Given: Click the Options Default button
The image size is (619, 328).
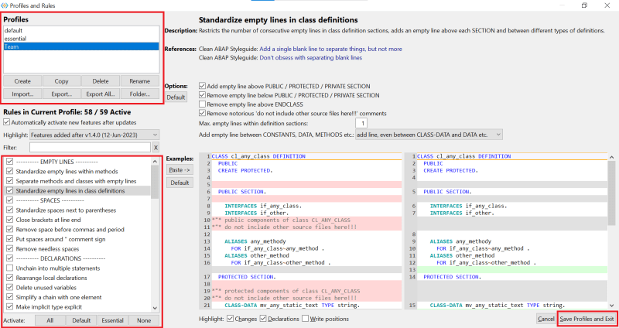Looking at the screenshot, I should 176,97.
